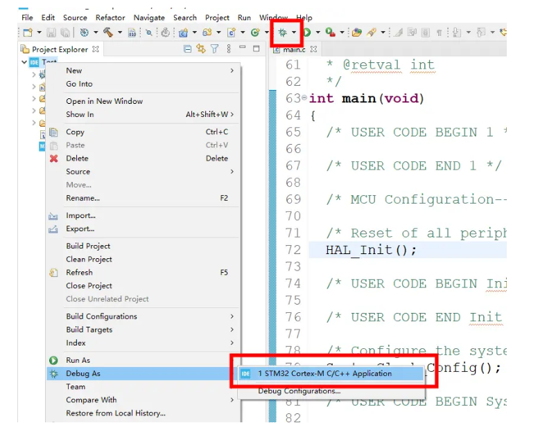
Task: Open the File menu
Action: (x=27, y=17)
